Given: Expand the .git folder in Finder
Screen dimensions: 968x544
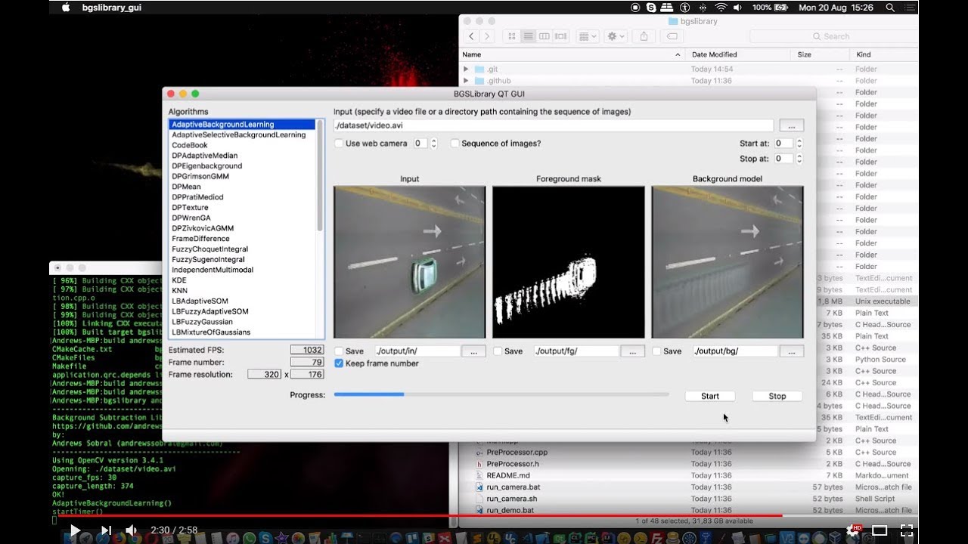Looking at the screenshot, I should pyautogui.click(x=467, y=69).
